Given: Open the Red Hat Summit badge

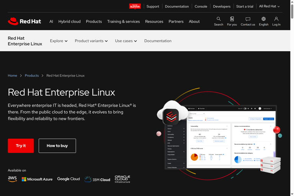Looking at the screenshot, I should point(135,6).
